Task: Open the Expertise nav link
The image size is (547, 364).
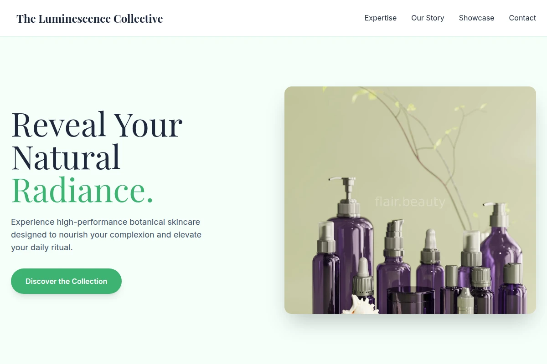Action: [x=381, y=18]
